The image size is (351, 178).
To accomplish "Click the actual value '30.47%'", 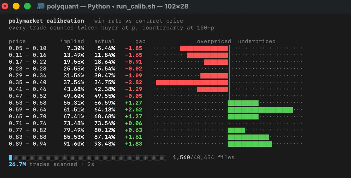I will coord(104,76).
